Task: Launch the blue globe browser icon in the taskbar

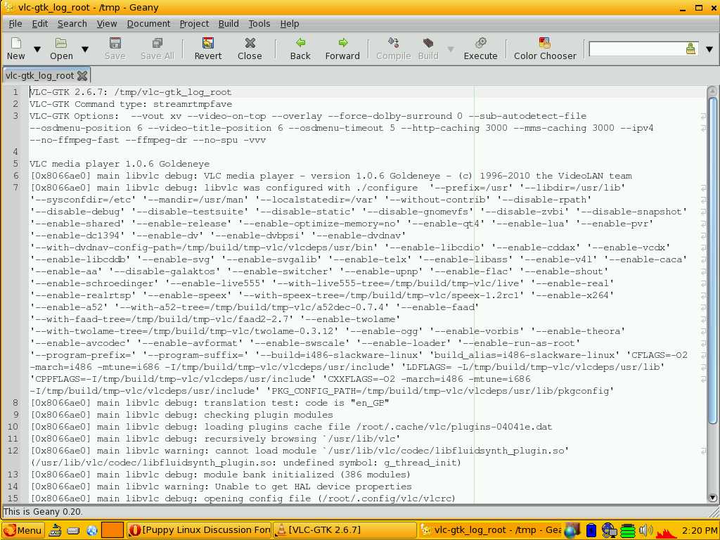Action: pos(92,530)
